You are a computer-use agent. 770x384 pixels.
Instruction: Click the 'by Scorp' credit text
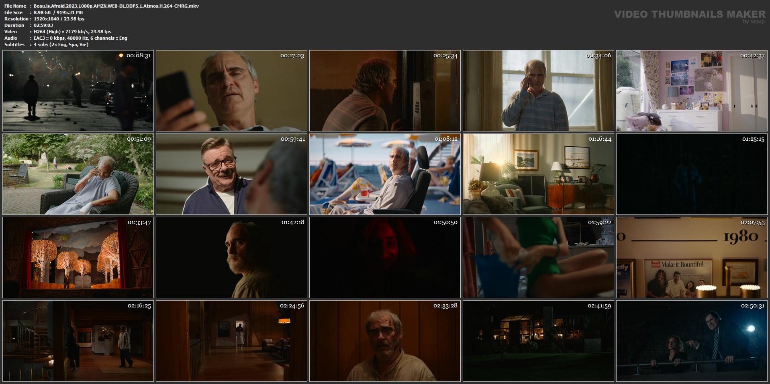tap(754, 22)
